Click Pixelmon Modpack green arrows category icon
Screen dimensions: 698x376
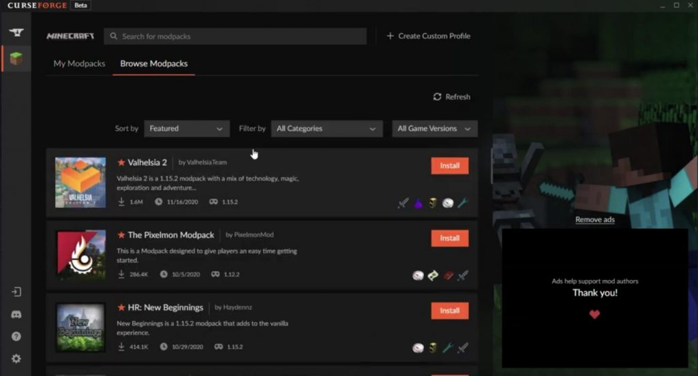click(x=433, y=275)
